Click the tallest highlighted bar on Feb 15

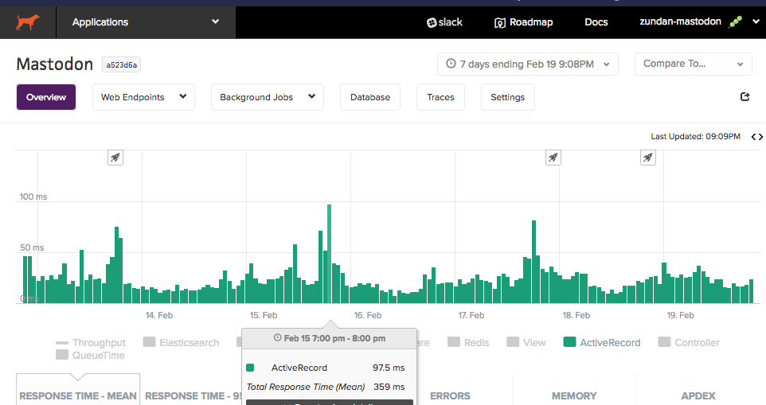click(x=330, y=254)
